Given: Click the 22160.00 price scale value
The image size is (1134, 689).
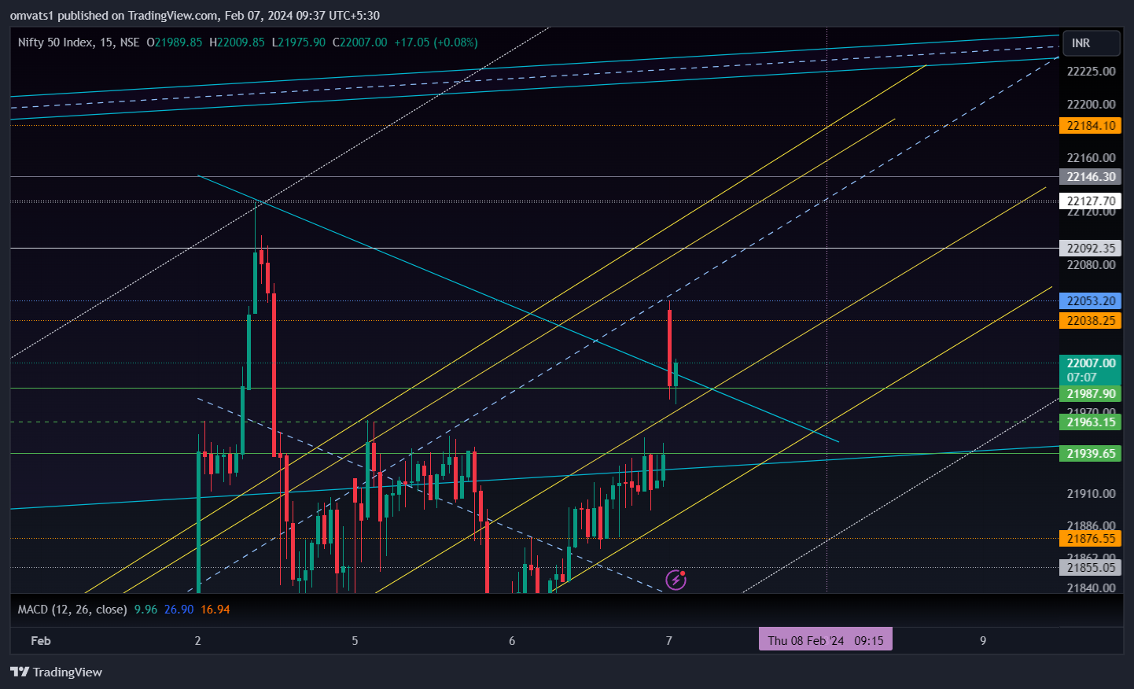Looking at the screenshot, I should point(1091,158).
